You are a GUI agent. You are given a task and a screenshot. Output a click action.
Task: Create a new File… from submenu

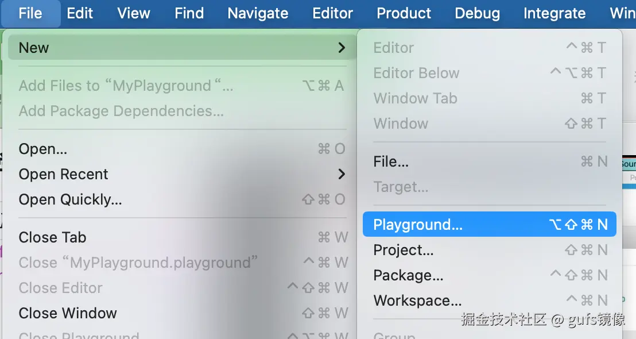(391, 162)
